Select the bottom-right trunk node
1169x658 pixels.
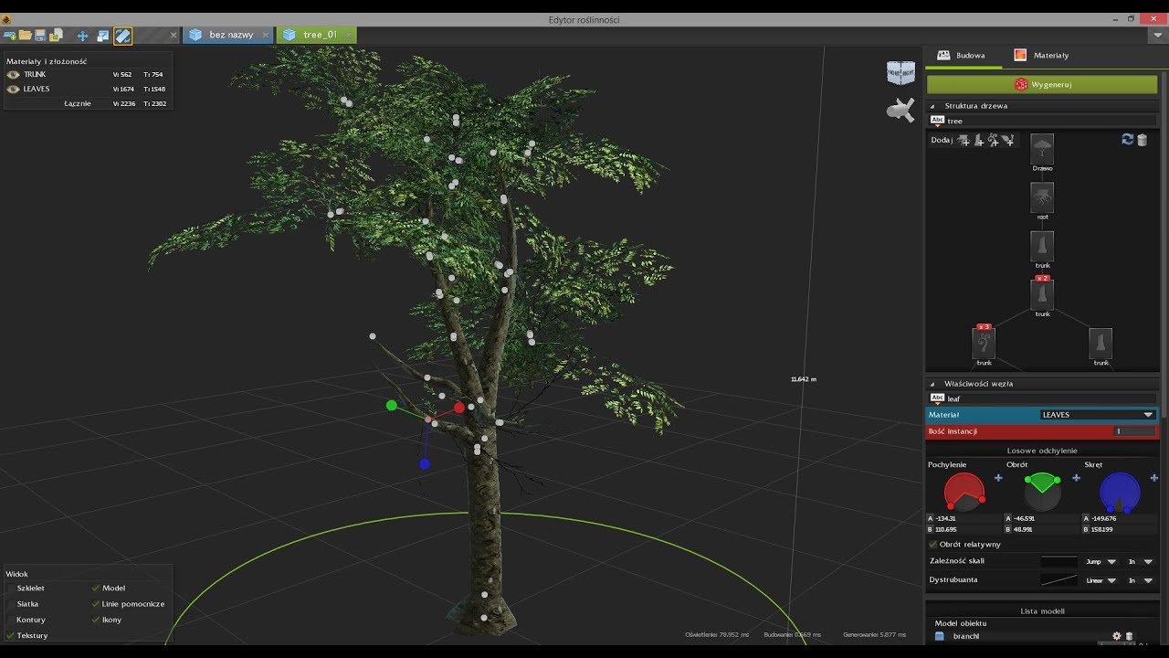pos(1101,344)
